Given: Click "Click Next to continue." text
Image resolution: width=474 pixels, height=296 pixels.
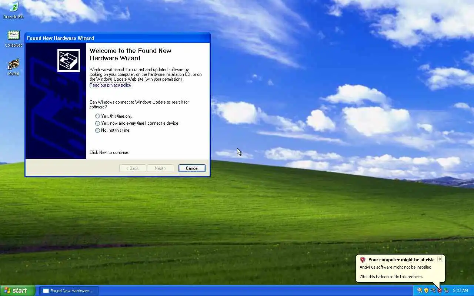Looking at the screenshot, I should pyautogui.click(x=109, y=152).
